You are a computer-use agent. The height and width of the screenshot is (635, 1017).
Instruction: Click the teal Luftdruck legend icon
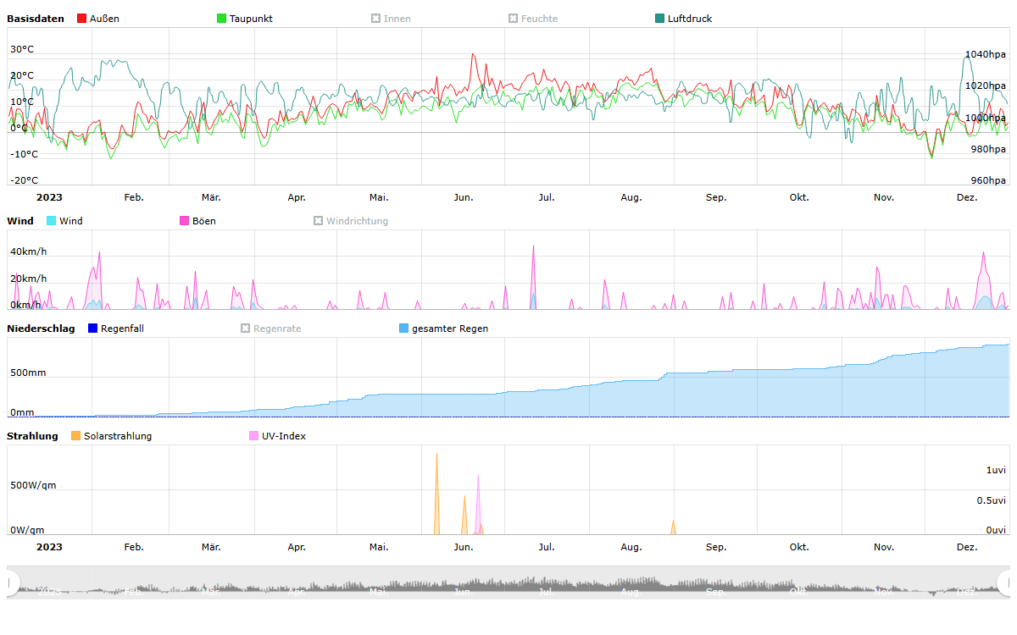click(x=660, y=19)
